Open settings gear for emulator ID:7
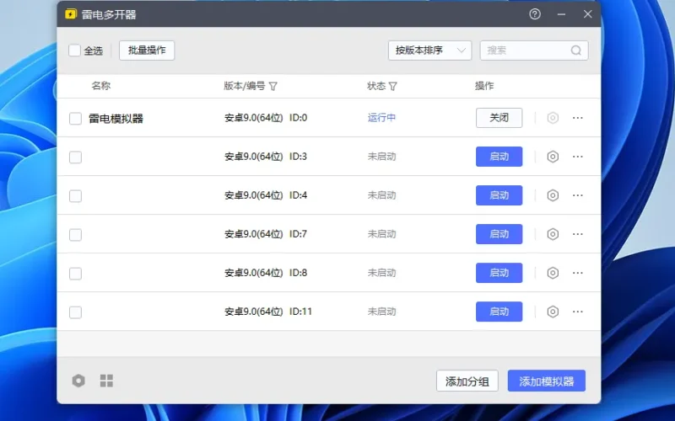The image size is (675, 421). 553,234
